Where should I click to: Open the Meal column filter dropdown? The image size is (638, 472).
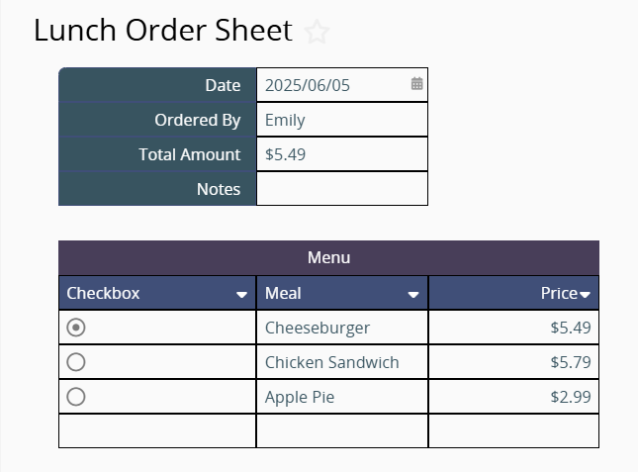point(413,294)
